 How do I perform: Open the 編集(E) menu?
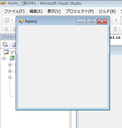[x=36, y=11]
